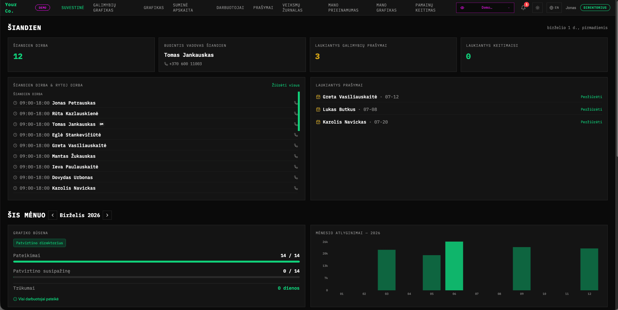The height and width of the screenshot is (310, 618).
Task: Go to next month with right chevron
Action: pyautogui.click(x=107, y=215)
